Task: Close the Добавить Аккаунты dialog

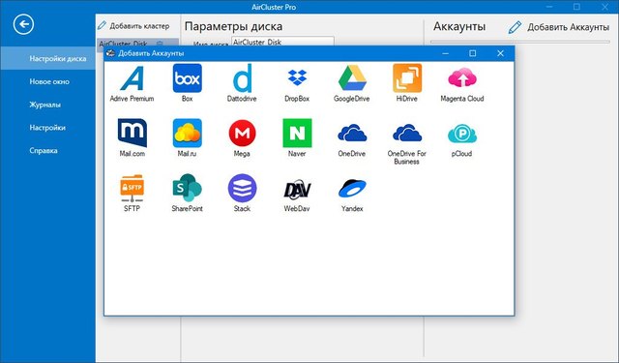Action: click(500, 53)
